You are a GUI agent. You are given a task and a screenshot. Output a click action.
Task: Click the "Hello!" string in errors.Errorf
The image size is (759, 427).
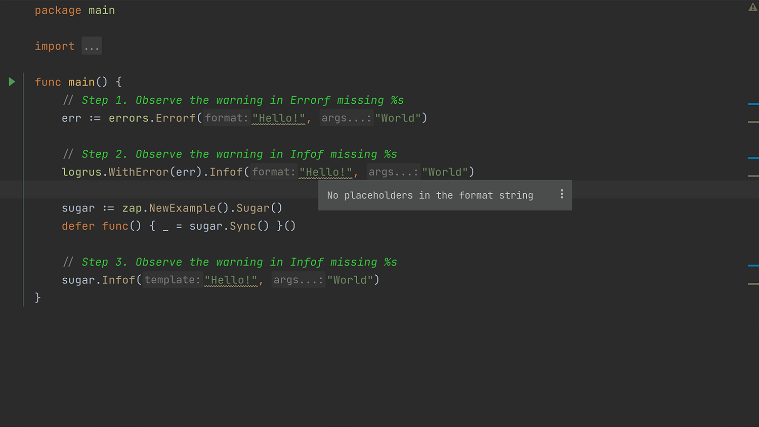pyautogui.click(x=279, y=118)
